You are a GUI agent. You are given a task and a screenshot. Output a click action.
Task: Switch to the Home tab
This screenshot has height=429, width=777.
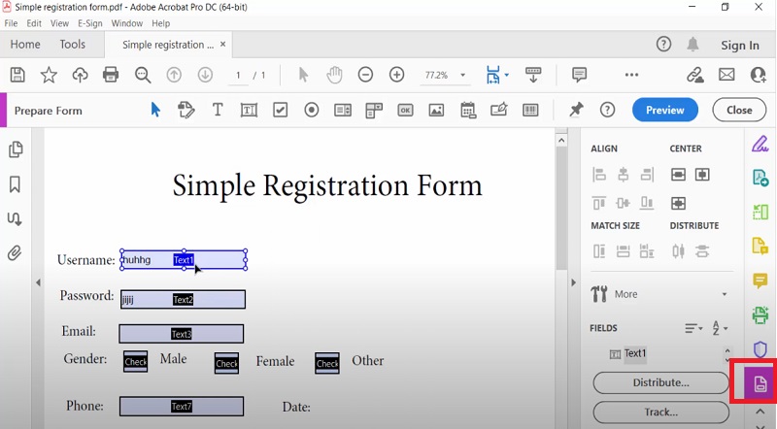(x=25, y=44)
